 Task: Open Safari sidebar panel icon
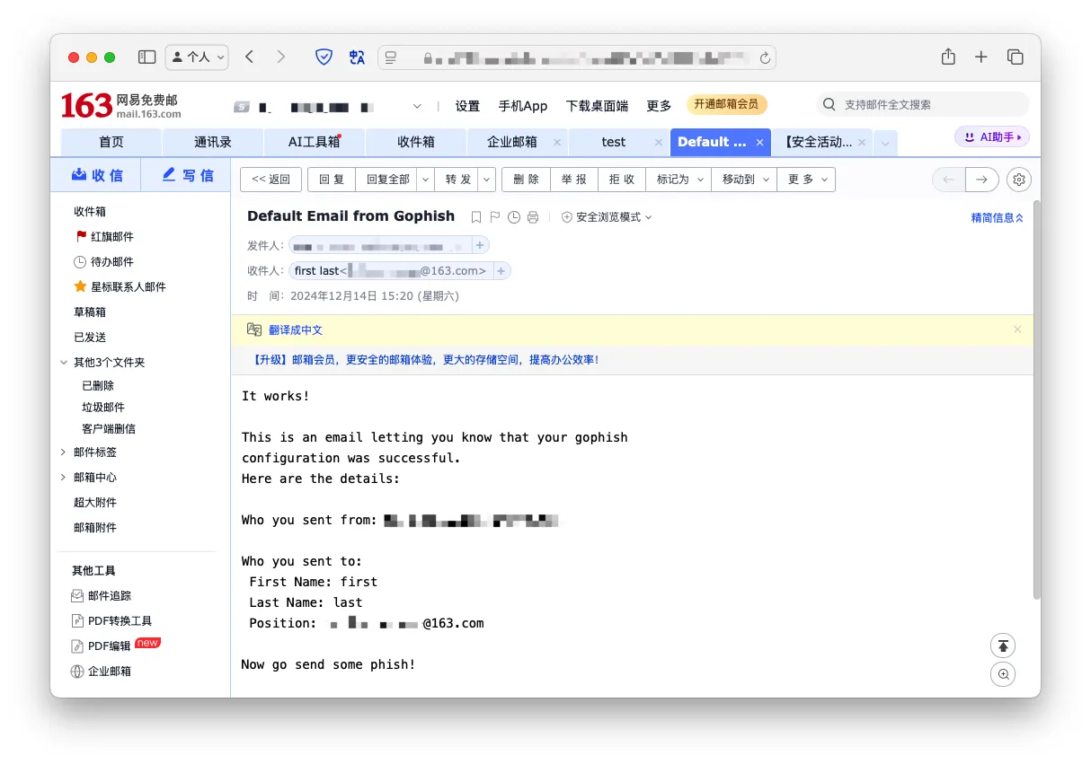coord(146,57)
